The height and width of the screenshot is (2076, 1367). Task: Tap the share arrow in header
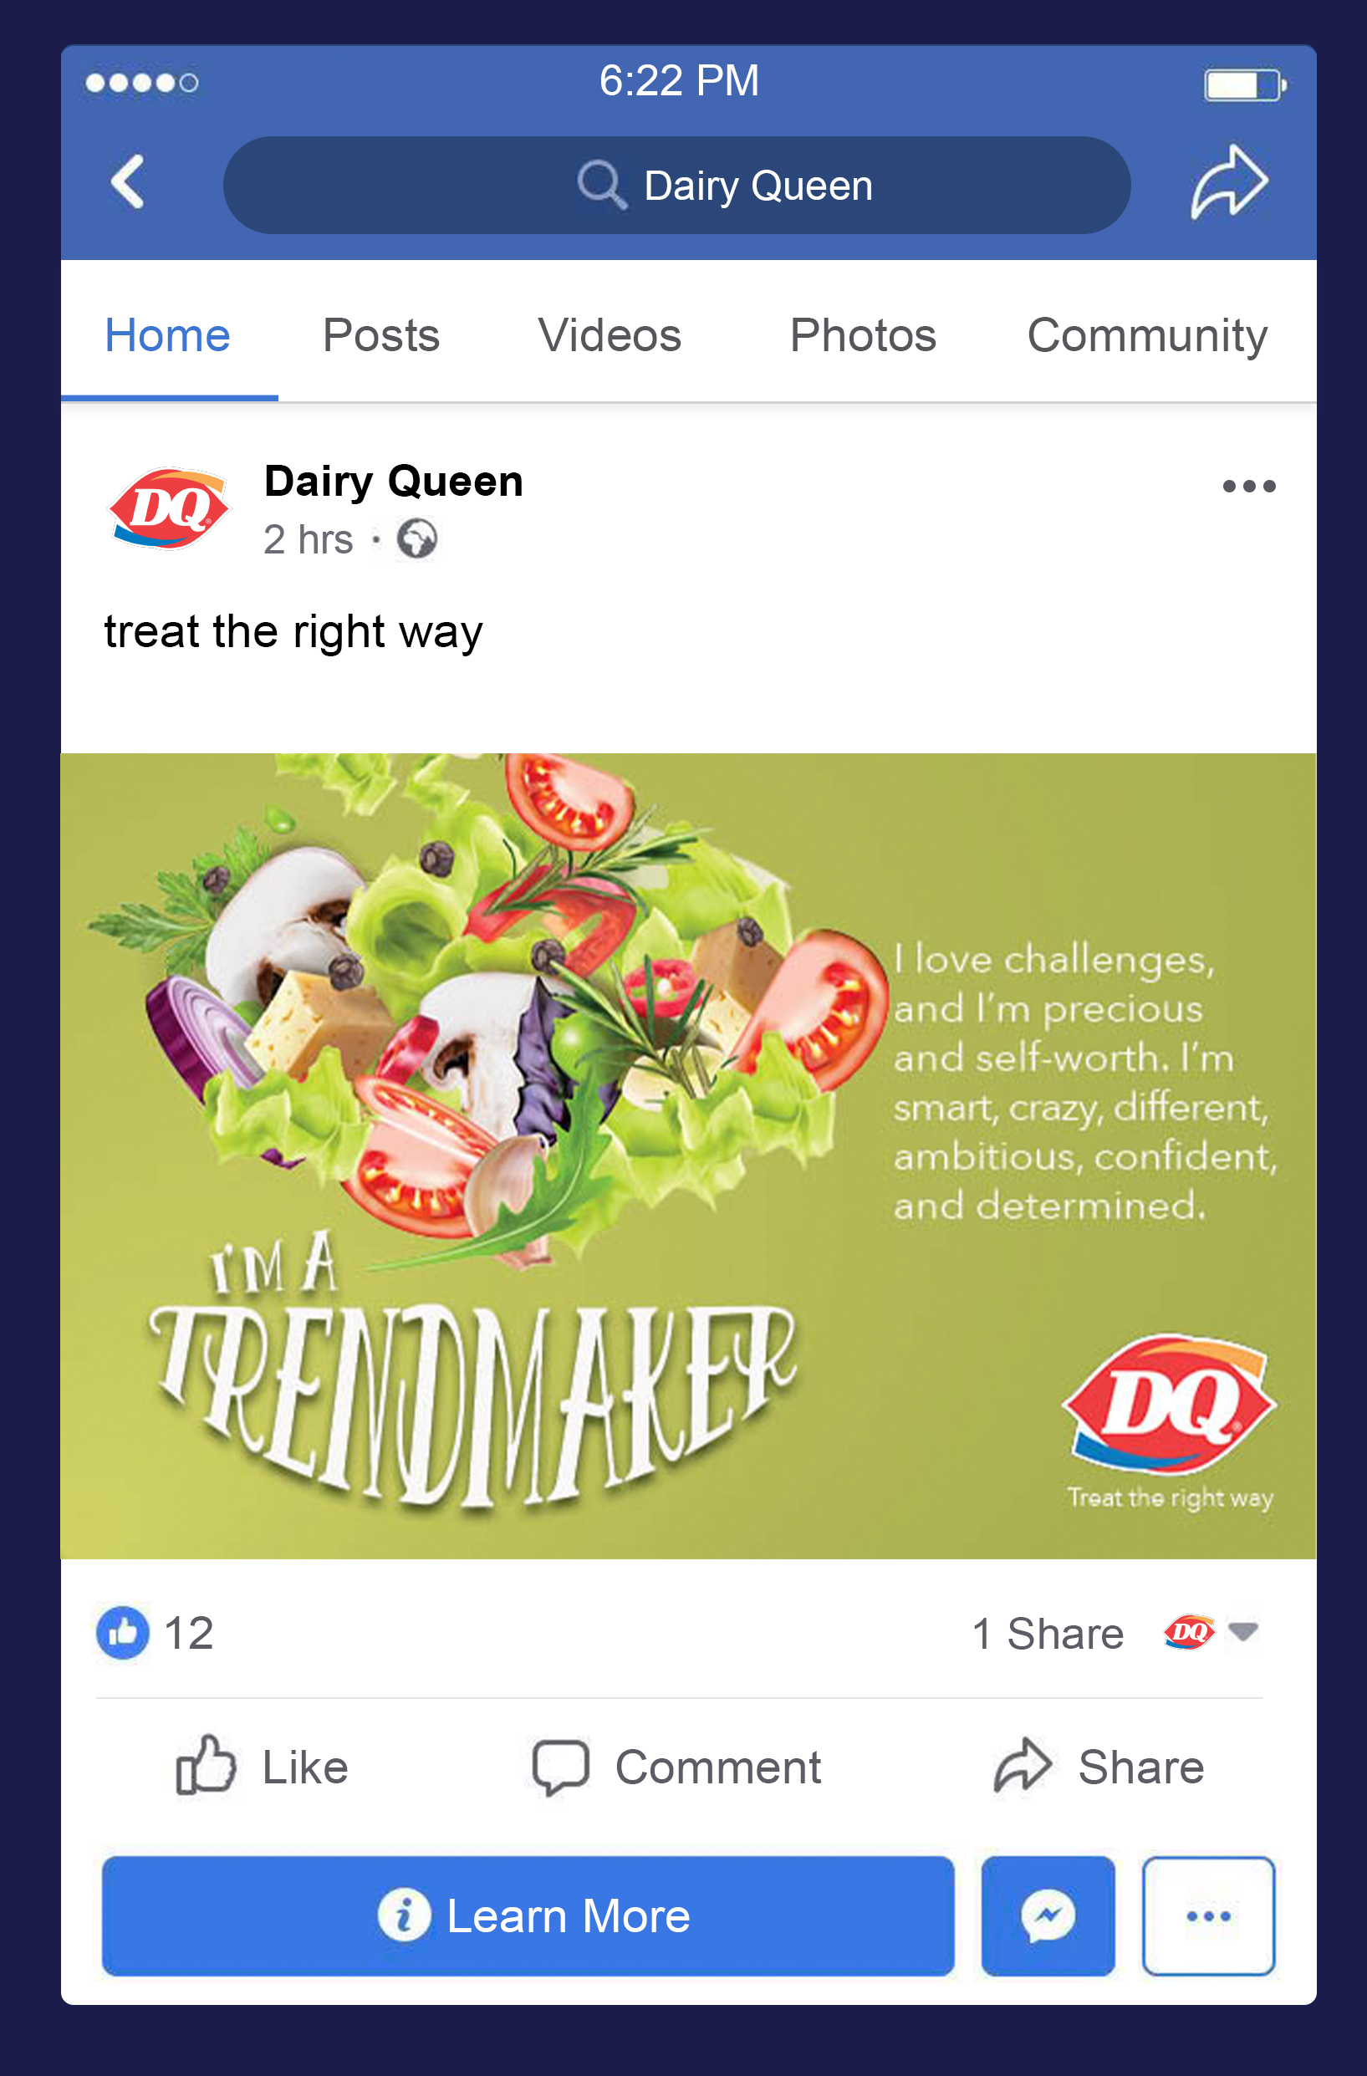point(1228,181)
